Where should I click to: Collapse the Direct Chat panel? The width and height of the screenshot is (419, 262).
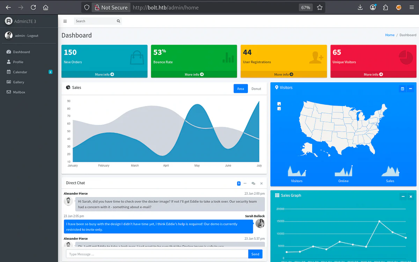tap(245, 184)
